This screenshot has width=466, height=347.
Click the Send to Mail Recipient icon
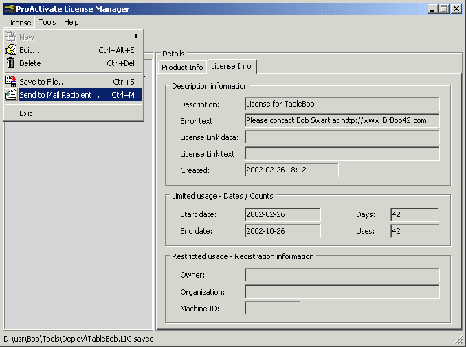(x=11, y=94)
